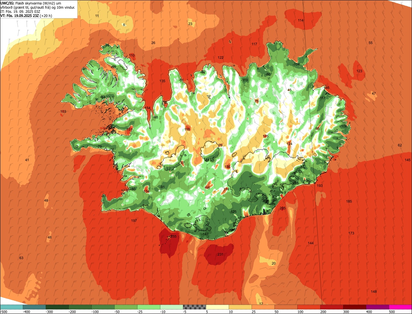The image size is (412, 314).
Task: Select the dark green swatch between -300 and -200
Action: 57,307
